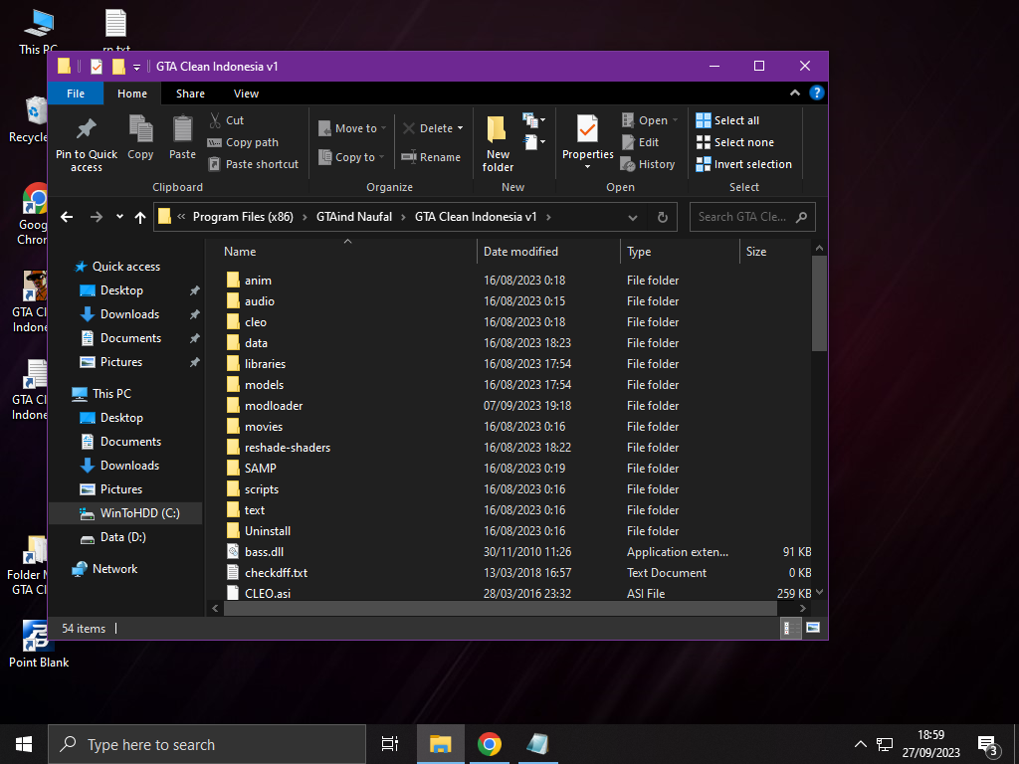Open Recent locations dropdown arrow
Image resolution: width=1019 pixels, height=764 pixels.
[x=119, y=216]
